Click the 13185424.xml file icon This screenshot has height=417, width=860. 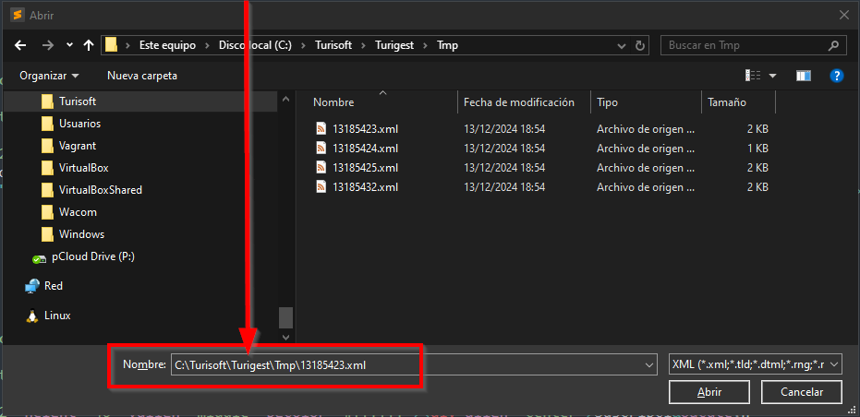(x=321, y=149)
